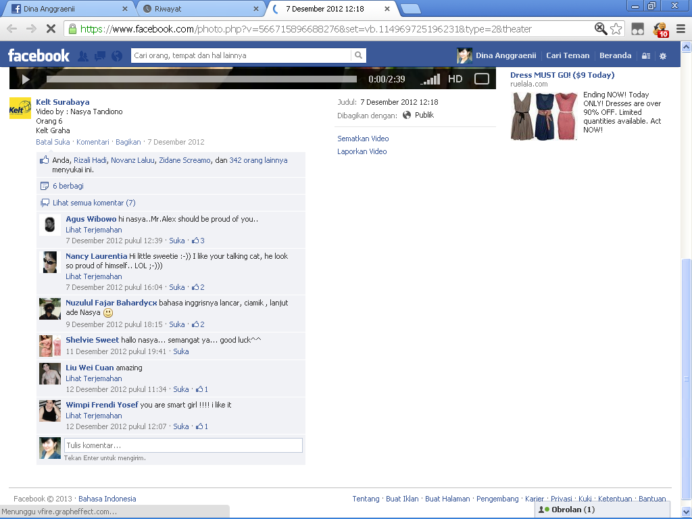Stop loading the page
Screen dimensions: 692x519
(51, 29)
